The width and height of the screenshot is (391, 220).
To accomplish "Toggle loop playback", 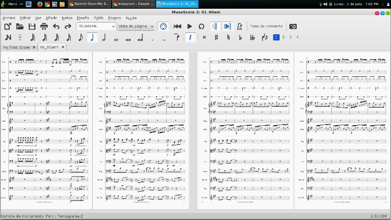I will point(201,26).
